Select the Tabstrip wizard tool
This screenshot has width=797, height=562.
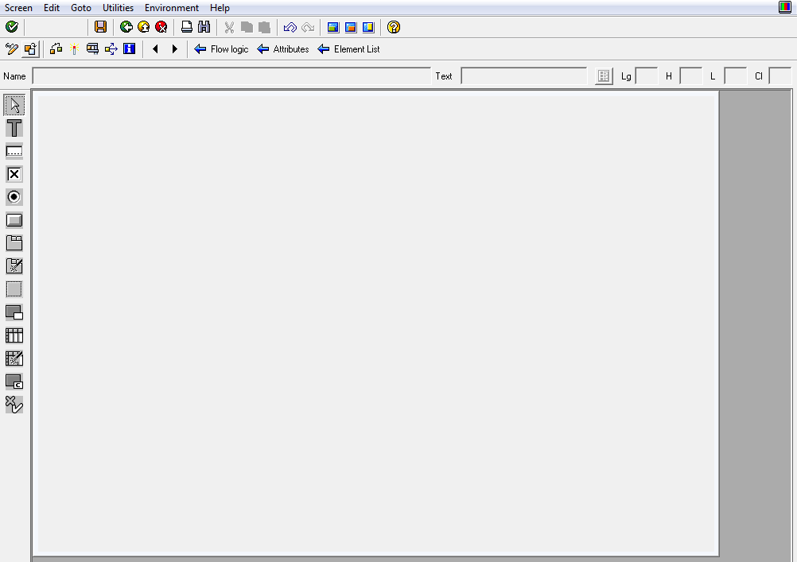pyautogui.click(x=14, y=266)
